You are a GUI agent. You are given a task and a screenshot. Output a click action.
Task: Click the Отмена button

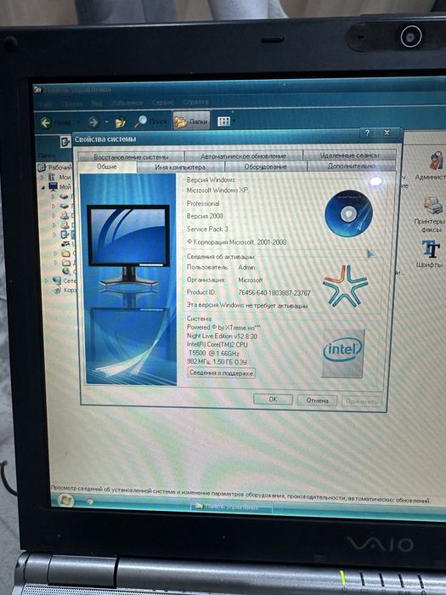pos(317,400)
